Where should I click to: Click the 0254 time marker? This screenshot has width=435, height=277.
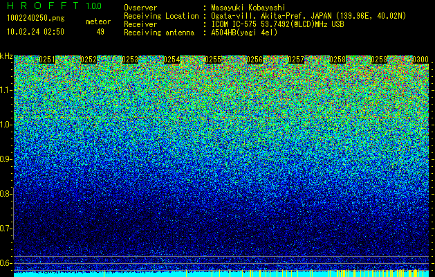click(x=172, y=60)
